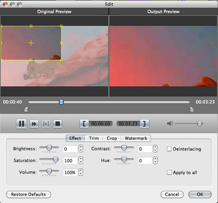Click the crop box top-middle handle
Image resolution: width=218 pixels, height=203 pixels.
point(31,26)
